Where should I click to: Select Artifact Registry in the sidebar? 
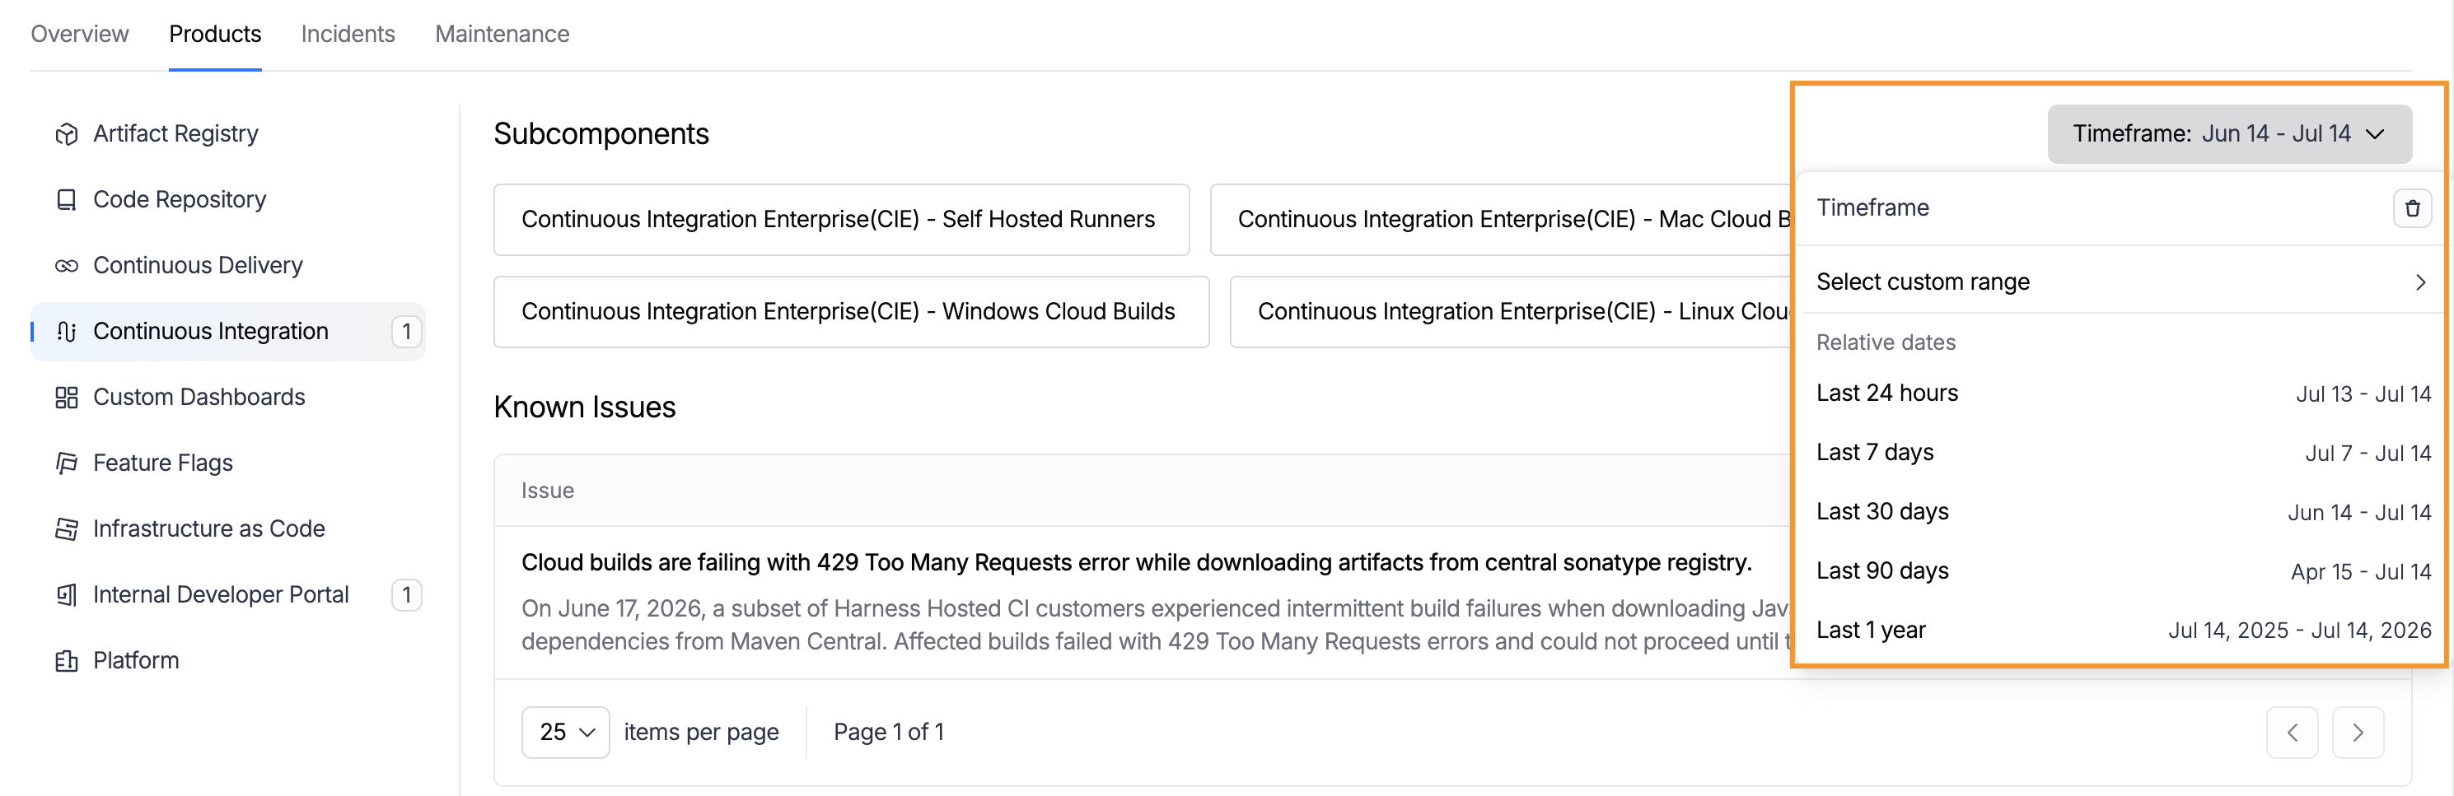(227, 134)
